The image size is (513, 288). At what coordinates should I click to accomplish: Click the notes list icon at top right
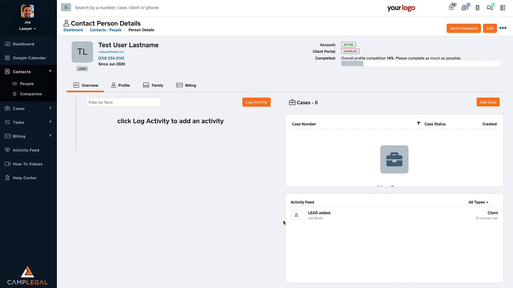tap(503, 7)
